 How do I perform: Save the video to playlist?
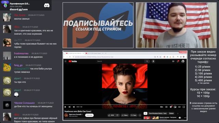click(133, 115)
